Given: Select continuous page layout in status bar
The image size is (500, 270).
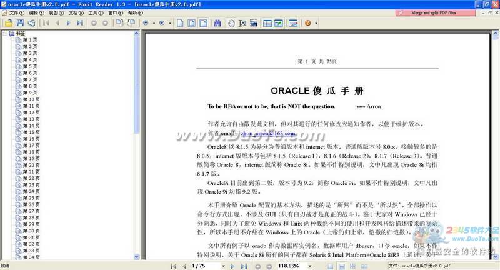Looking at the screenshot, I should click(x=341, y=266).
